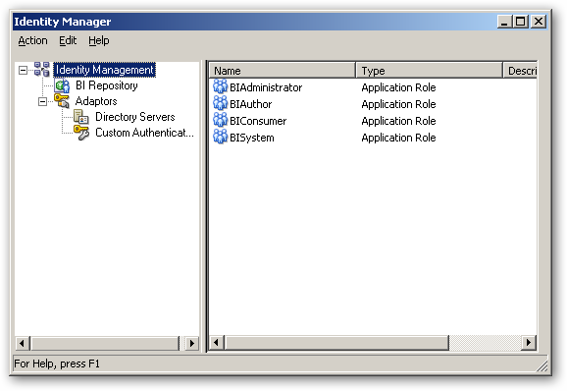Click the status bar help text
This screenshot has height=391, width=567.
[x=57, y=363]
